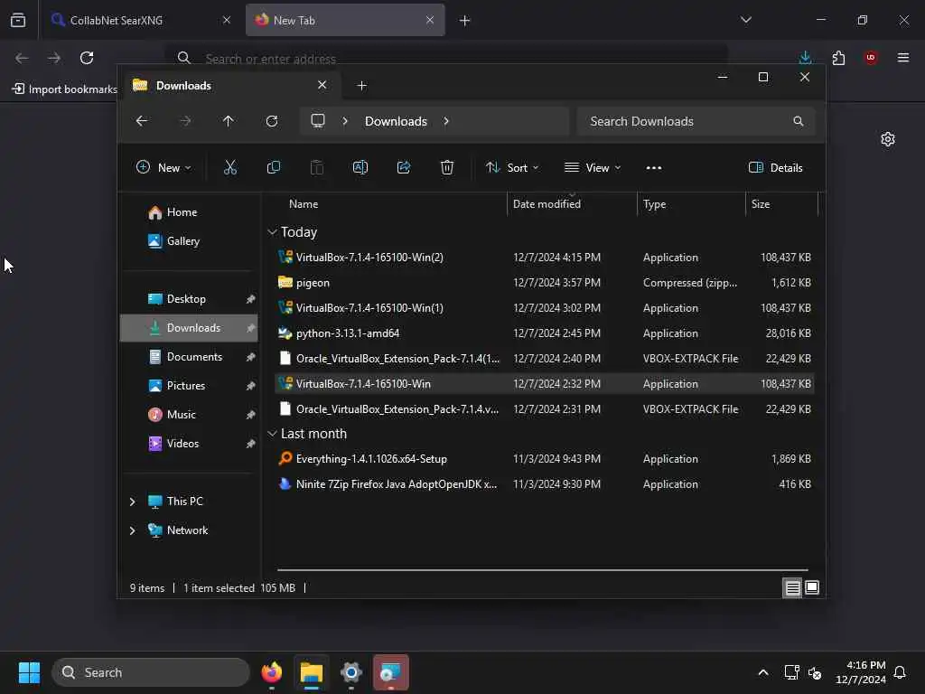
Task: Open Firefox tab overview icon
Action: point(18,20)
